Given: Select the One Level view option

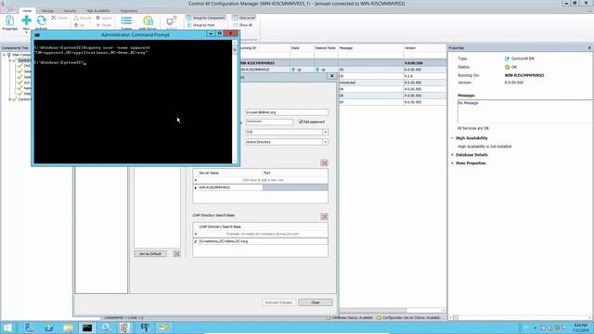Looking at the screenshot, I should [244, 18].
